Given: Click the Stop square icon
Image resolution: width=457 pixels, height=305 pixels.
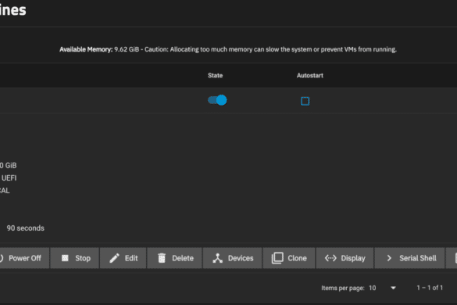Looking at the screenshot, I should coord(65,258).
